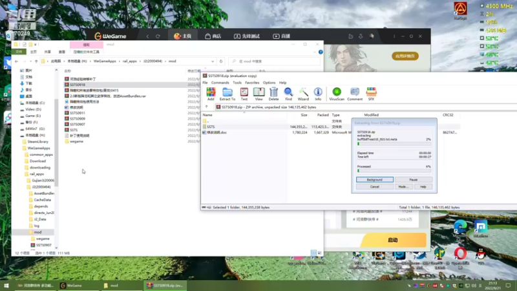Open the Help menu in WinRAR
The height and width of the screenshot is (291, 517).
click(282, 83)
